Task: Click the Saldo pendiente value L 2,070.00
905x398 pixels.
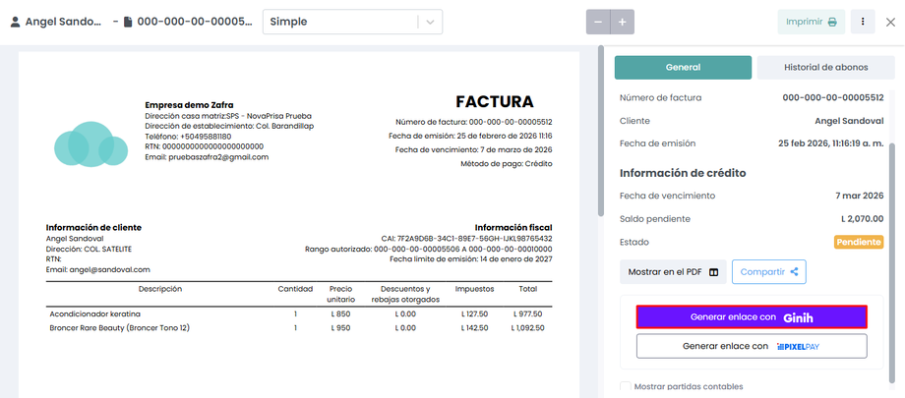Action: (862, 219)
